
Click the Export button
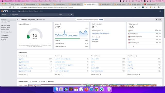[51, 82]
